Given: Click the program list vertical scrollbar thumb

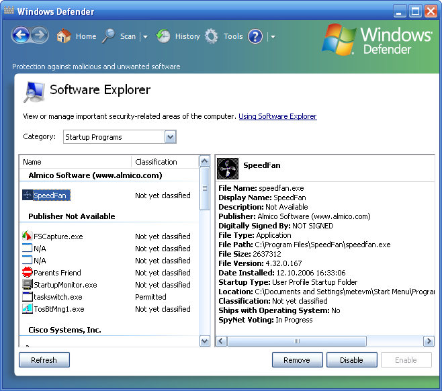Looking at the screenshot, I should tap(205, 189).
